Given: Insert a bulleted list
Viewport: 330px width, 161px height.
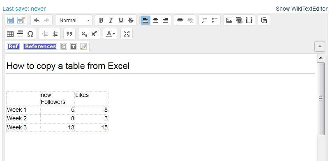Looking at the screenshot, I should point(215,20).
